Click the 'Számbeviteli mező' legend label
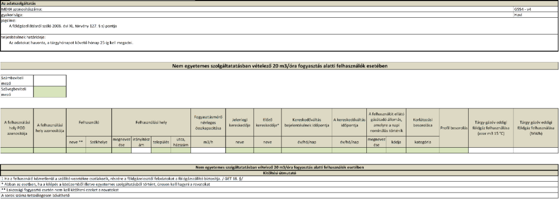This screenshot has height=199, width=559. pos(17,80)
